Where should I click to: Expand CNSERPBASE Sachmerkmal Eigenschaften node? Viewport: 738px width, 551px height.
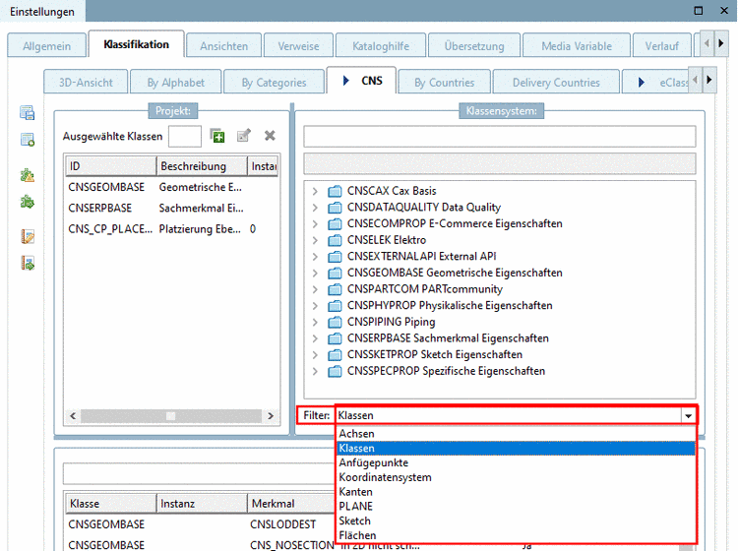tap(315, 338)
